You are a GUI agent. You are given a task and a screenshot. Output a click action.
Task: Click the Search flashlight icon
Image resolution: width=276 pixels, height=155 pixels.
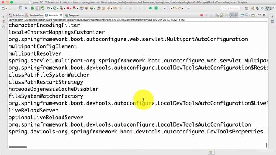[x=108, y=8]
